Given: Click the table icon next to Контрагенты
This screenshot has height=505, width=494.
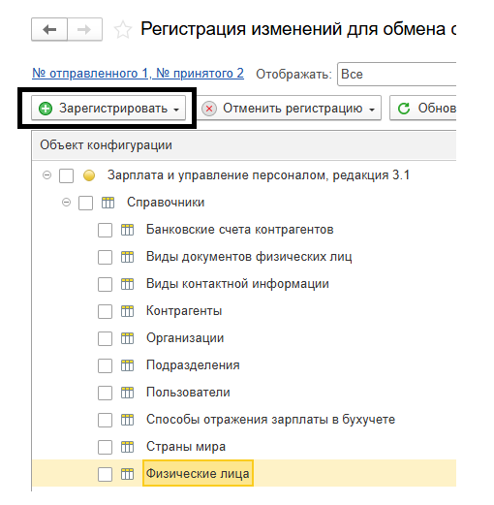Looking at the screenshot, I should pyautogui.click(x=127, y=311).
